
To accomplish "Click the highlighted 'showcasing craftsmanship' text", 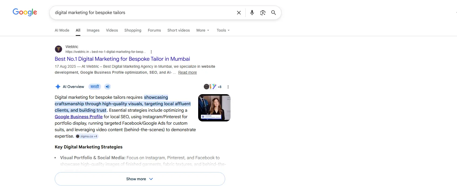I will point(123,104).
